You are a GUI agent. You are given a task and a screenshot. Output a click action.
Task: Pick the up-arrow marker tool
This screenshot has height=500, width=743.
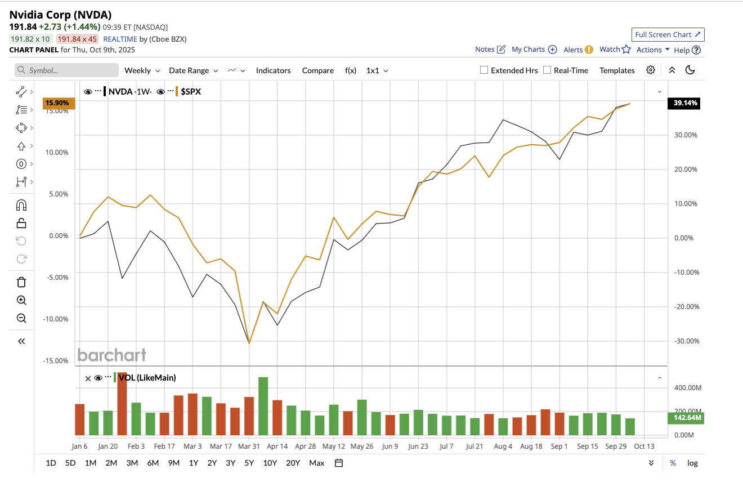click(x=21, y=146)
